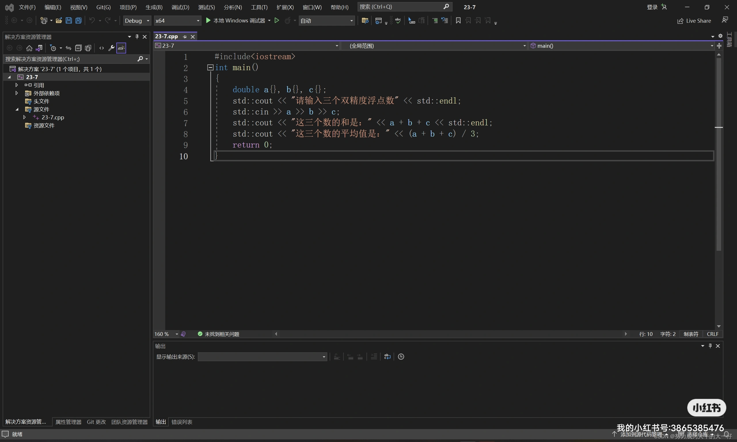Open a file with the Open folder icon
Viewport: 737px width, 442px height.
pyautogui.click(x=59, y=20)
